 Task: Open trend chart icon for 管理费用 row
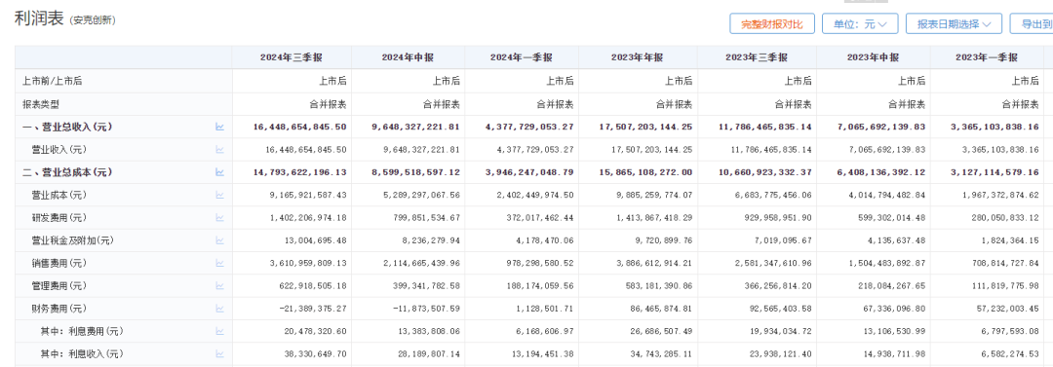(x=219, y=286)
